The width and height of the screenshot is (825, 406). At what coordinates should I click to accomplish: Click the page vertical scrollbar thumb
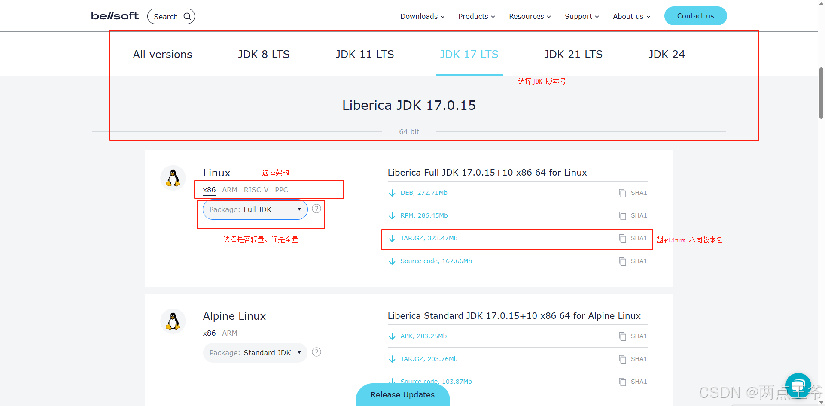tap(821, 93)
